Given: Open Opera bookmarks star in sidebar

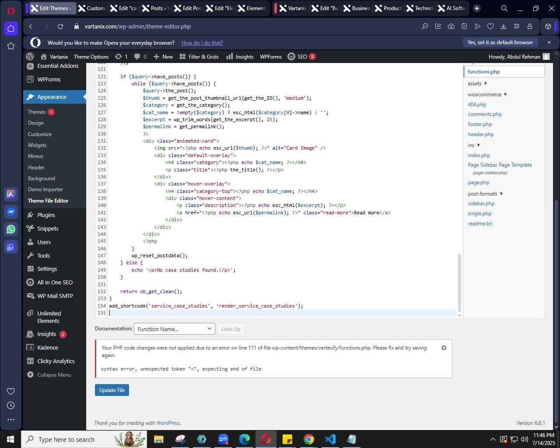Looking at the screenshot, I should (11, 46).
